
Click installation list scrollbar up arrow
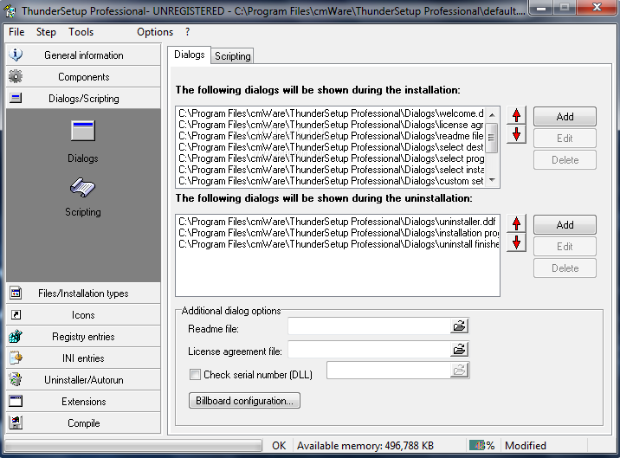pos(492,114)
